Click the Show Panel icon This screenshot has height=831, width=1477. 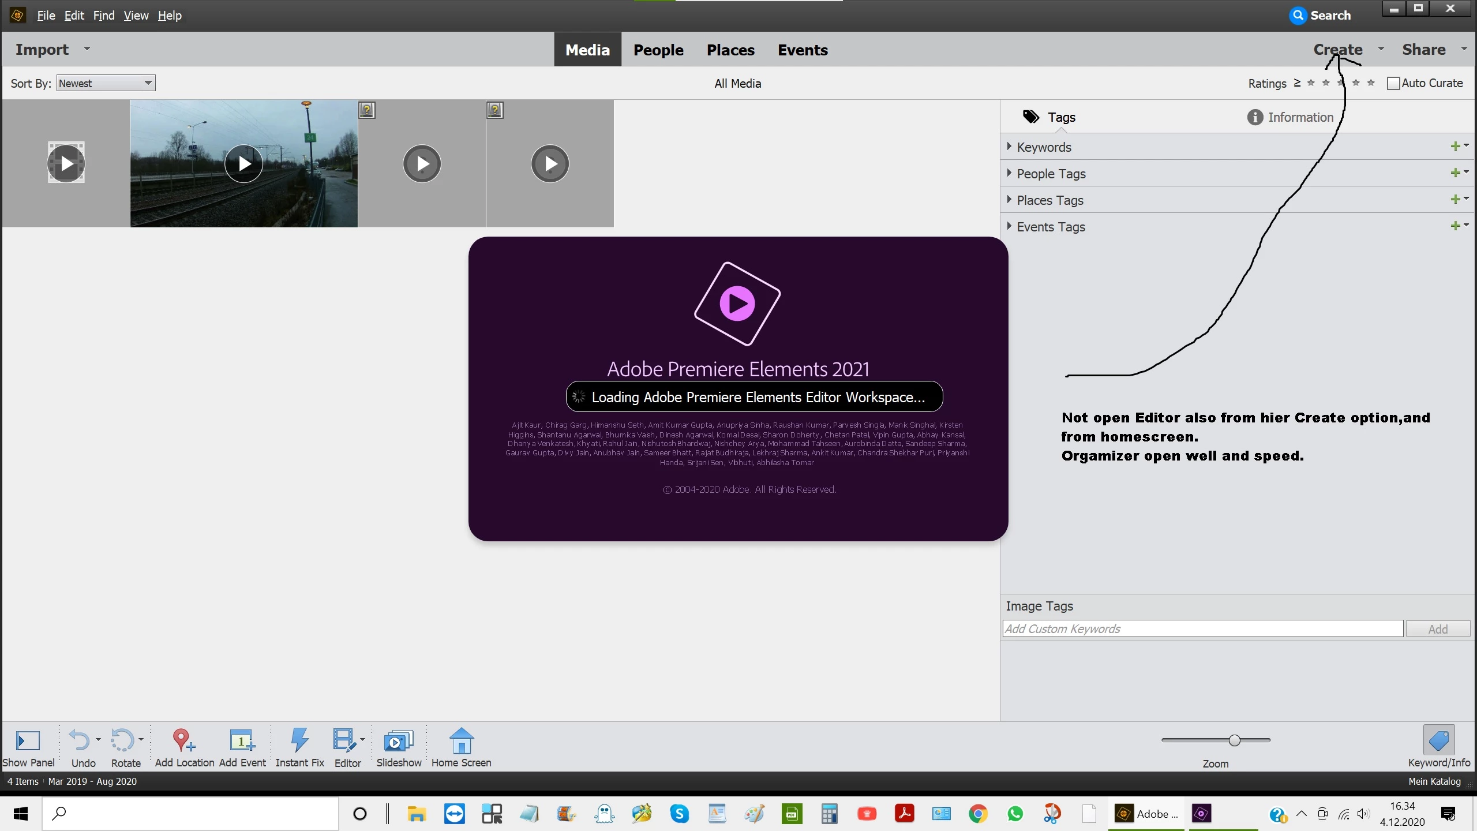pos(28,740)
